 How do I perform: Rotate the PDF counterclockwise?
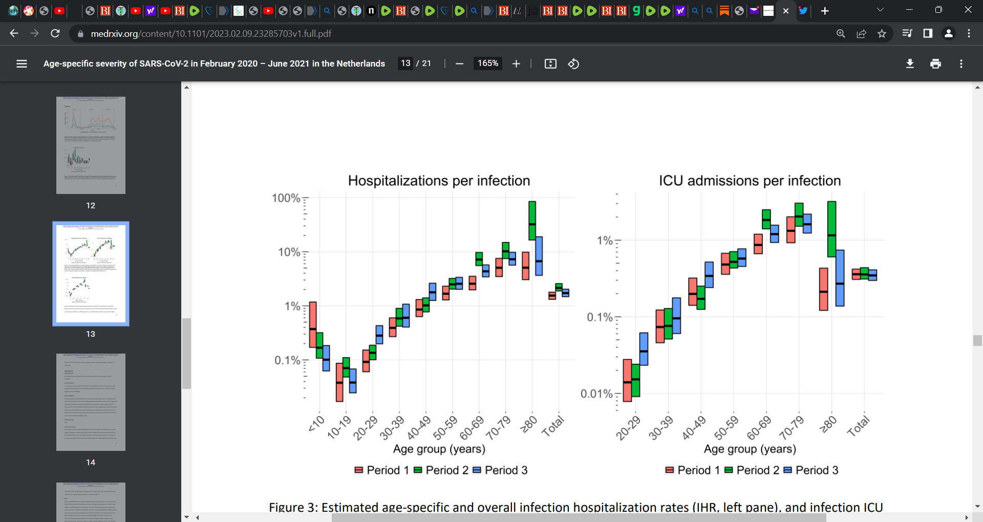point(573,63)
